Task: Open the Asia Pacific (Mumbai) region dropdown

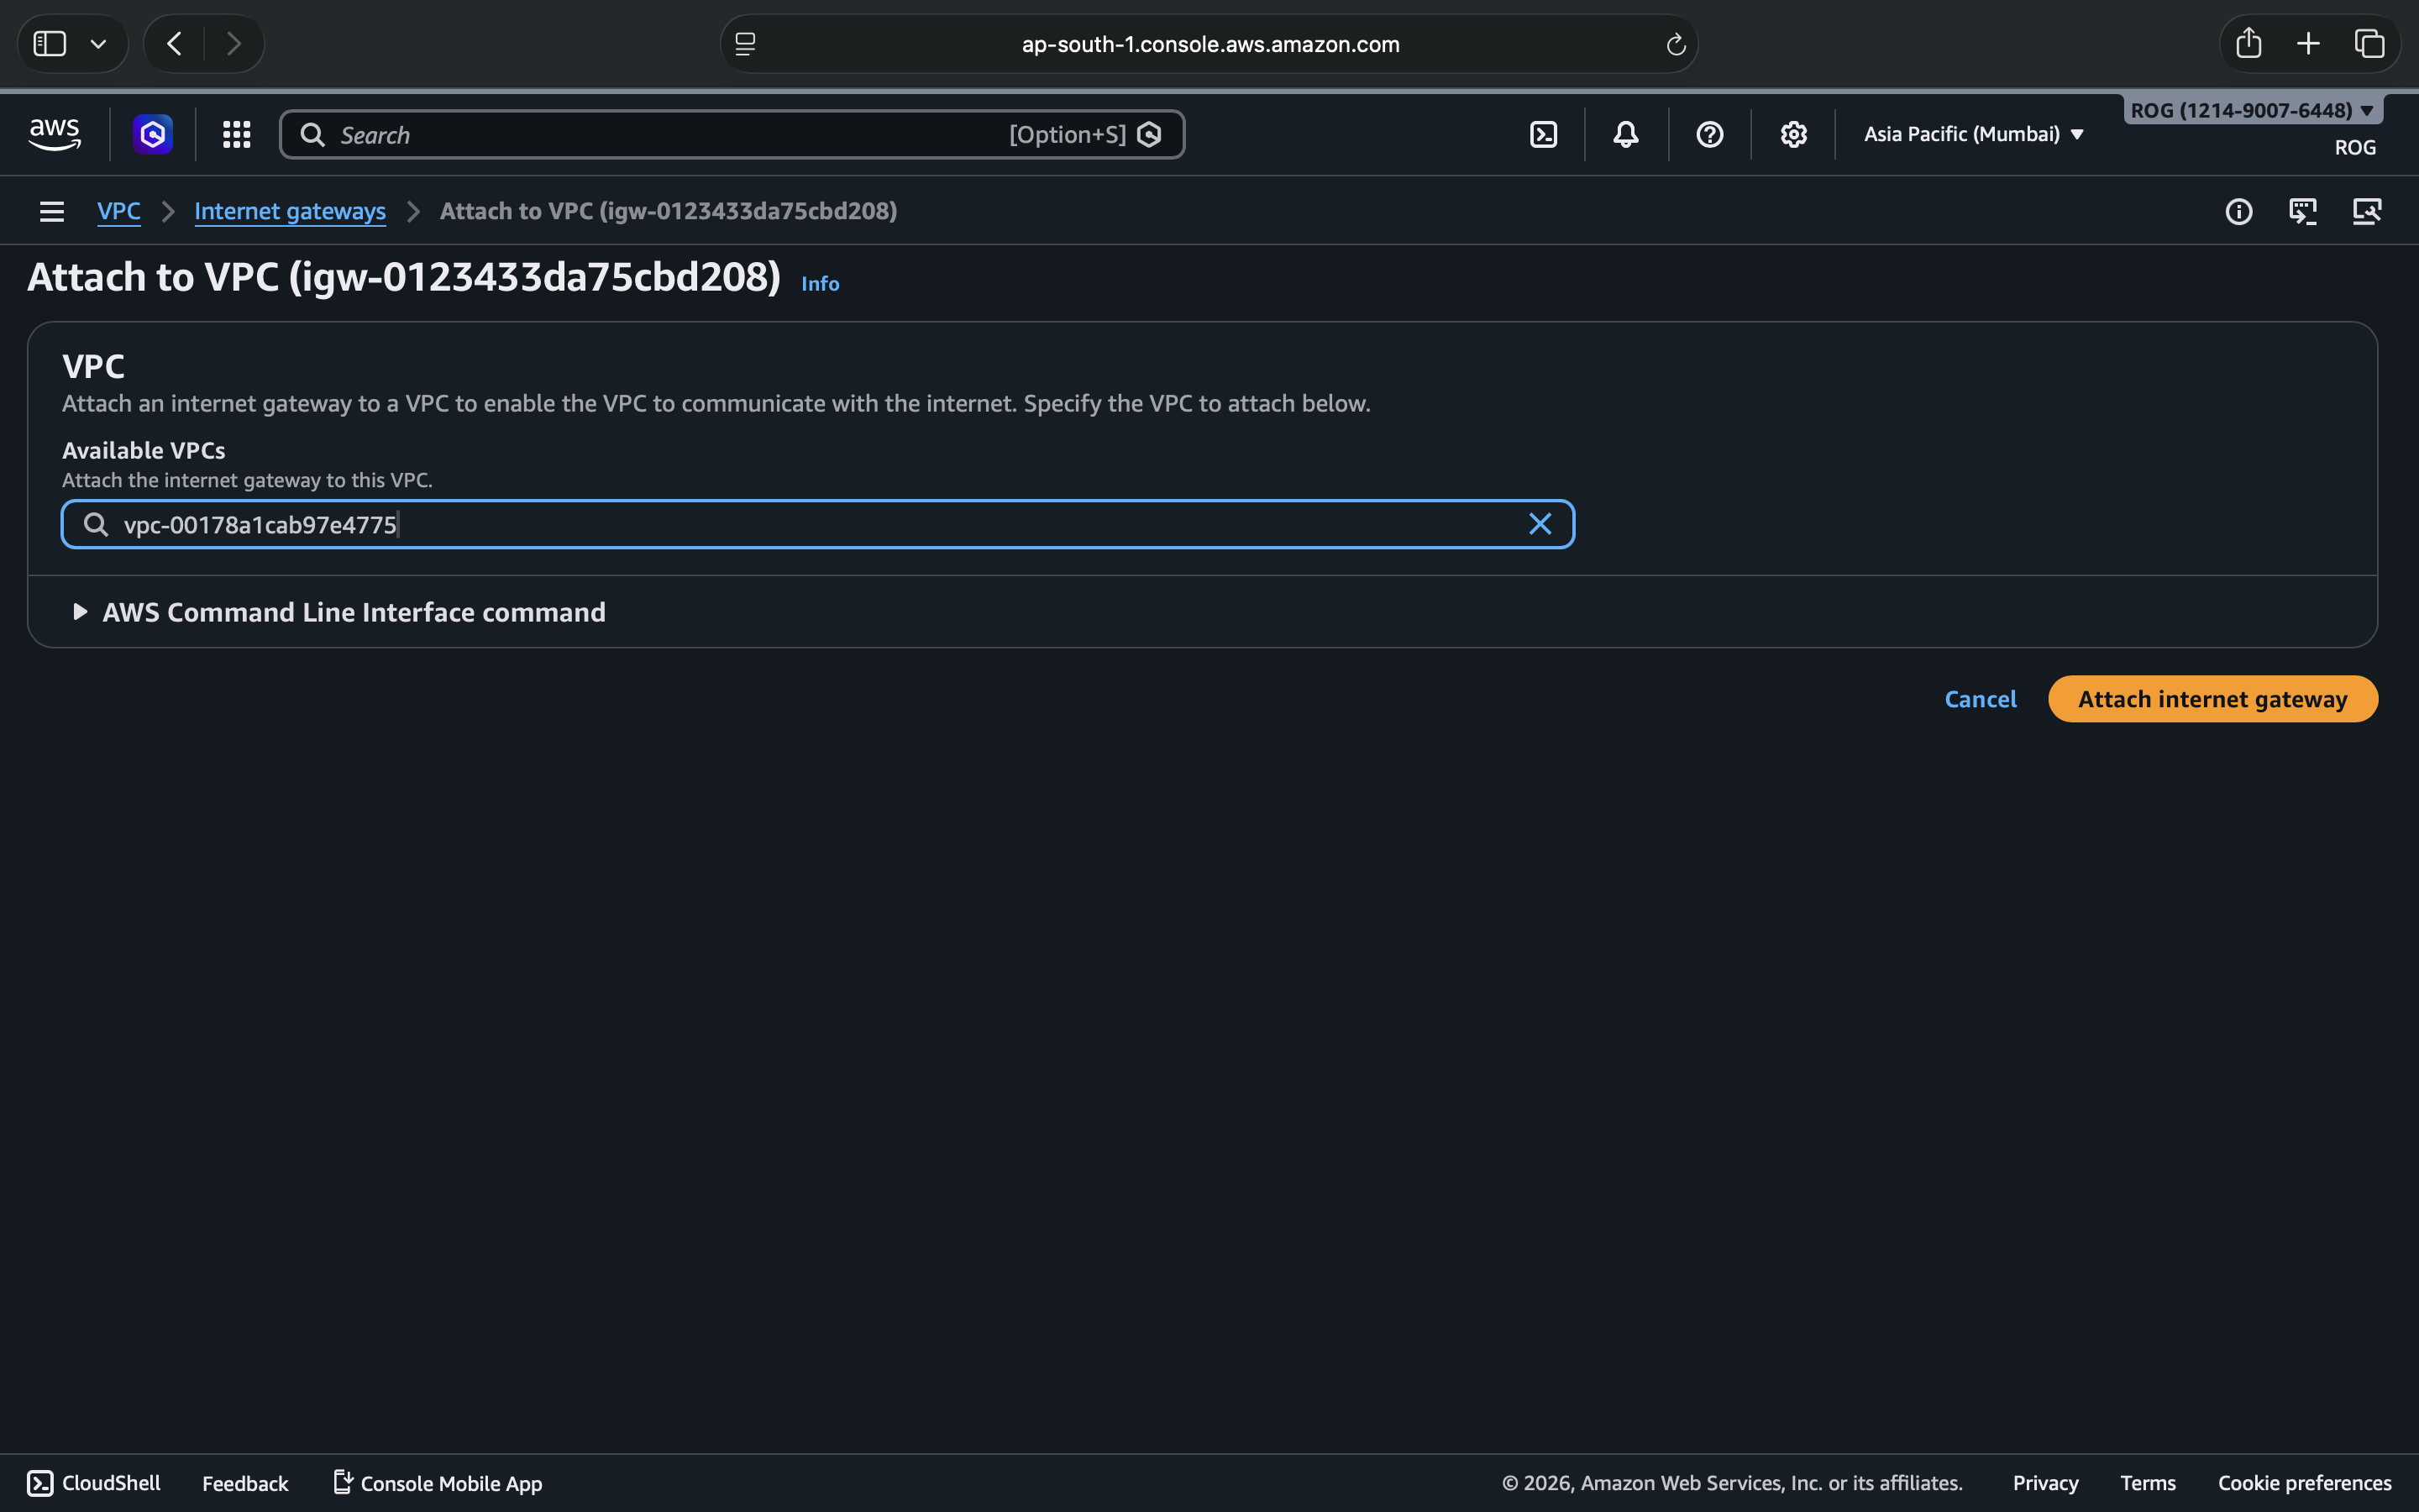Action: point(1973,134)
